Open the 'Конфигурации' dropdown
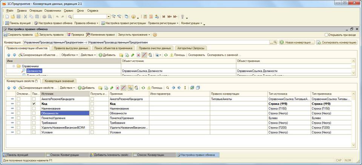Screen dimensions: 362x165 192,23
